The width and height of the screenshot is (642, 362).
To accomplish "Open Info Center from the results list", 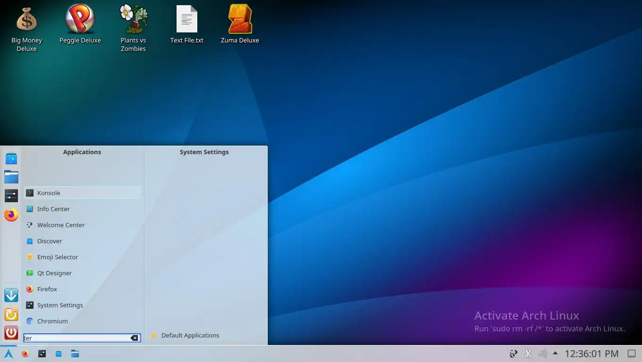I will 82,209.
